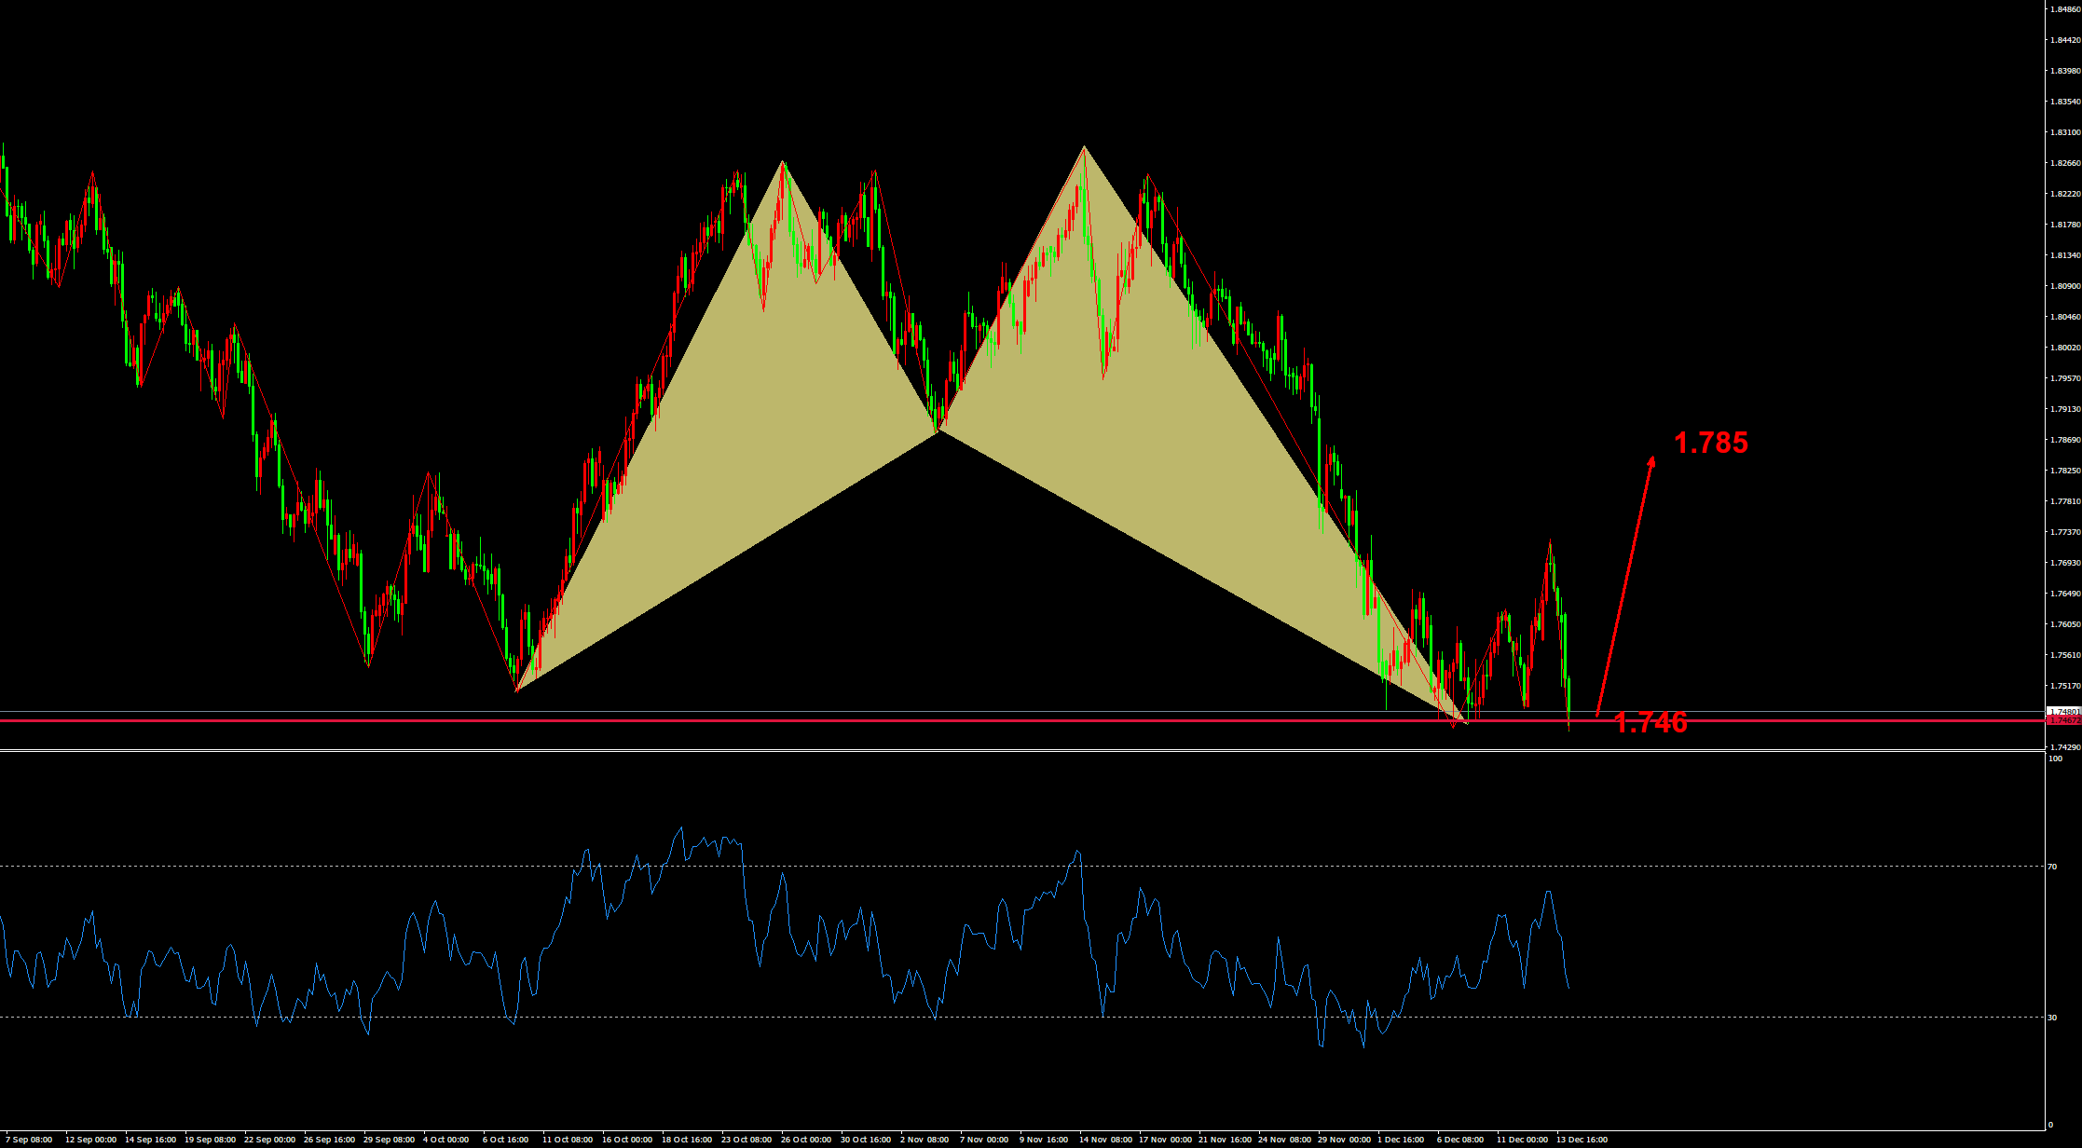Select the red upward projection arrow
Screen dimensions: 2082x1148
[1626, 585]
